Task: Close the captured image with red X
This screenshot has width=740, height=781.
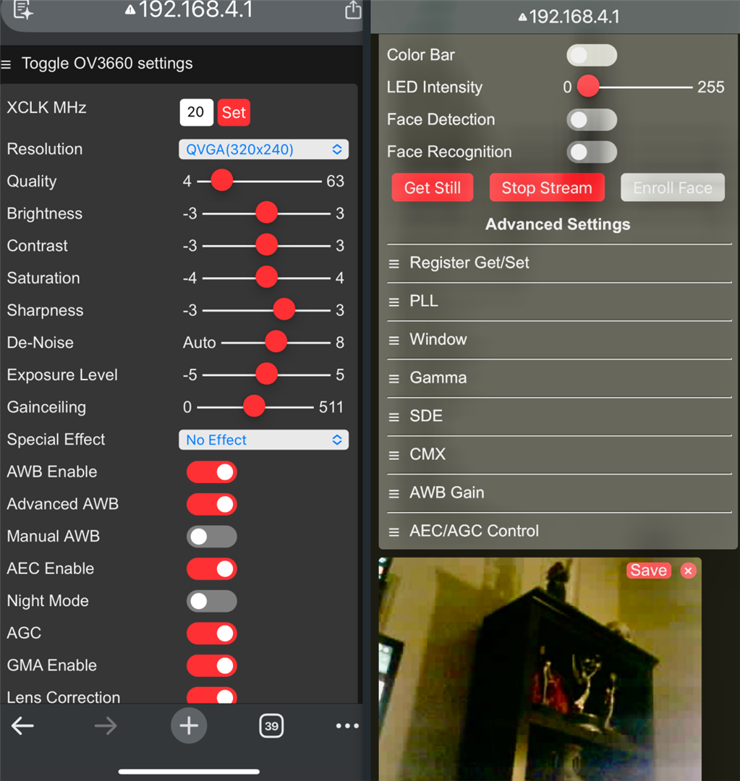Action: click(688, 571)
